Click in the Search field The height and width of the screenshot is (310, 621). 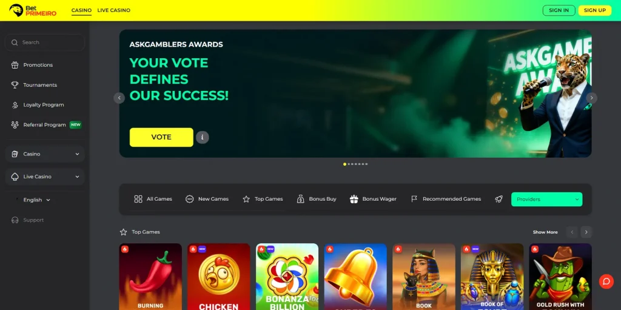(45, 42)
